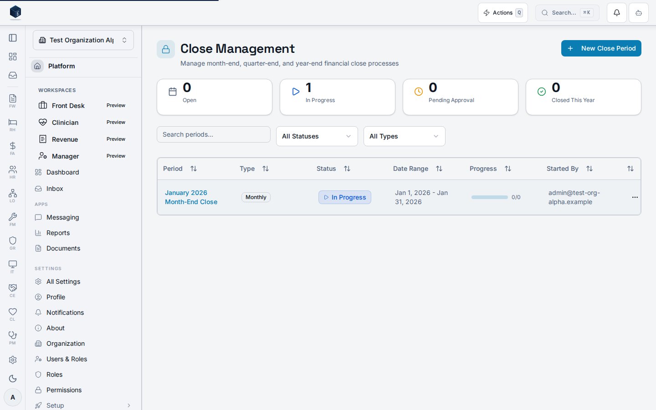This screenshot has width=656, height=410.
Task: Open Notifications settings in sidebar
Action: pos(83,313)
